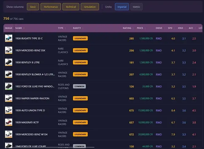Image resolution: width=204 pixels, height=149 pixels.
Task: Click Vintage Racers type in Bugatti row
Action: pos(63,39)
